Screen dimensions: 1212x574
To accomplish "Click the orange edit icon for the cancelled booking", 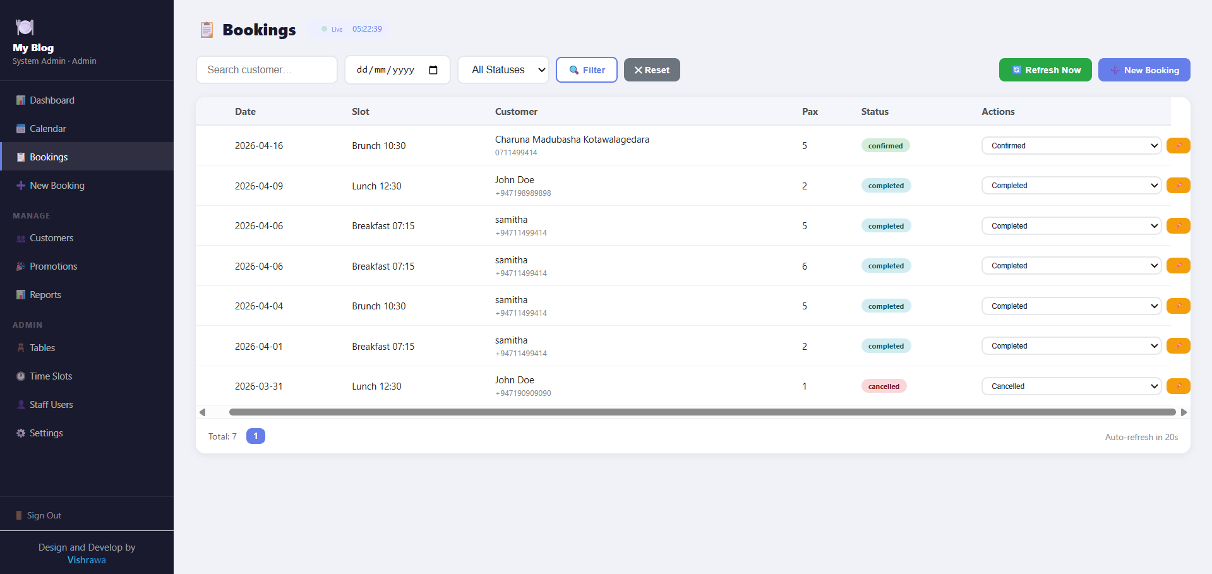I will [1178, 386].
